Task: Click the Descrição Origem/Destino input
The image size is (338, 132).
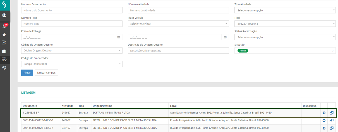Action: tap(178, 51)
